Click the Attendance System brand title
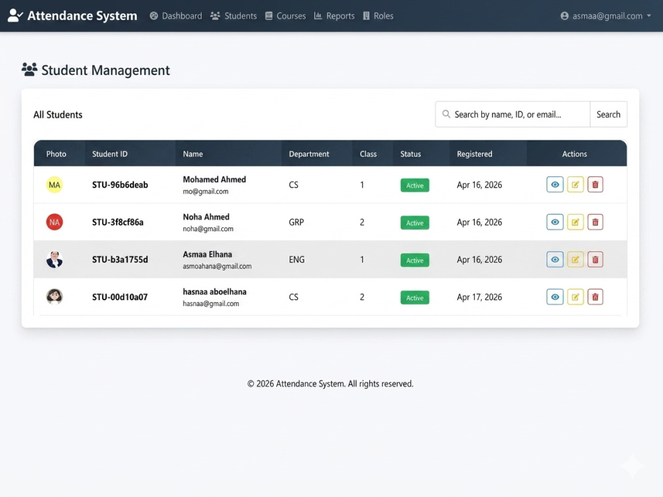The height and width of the screenshot is (497, 663). 82,16
